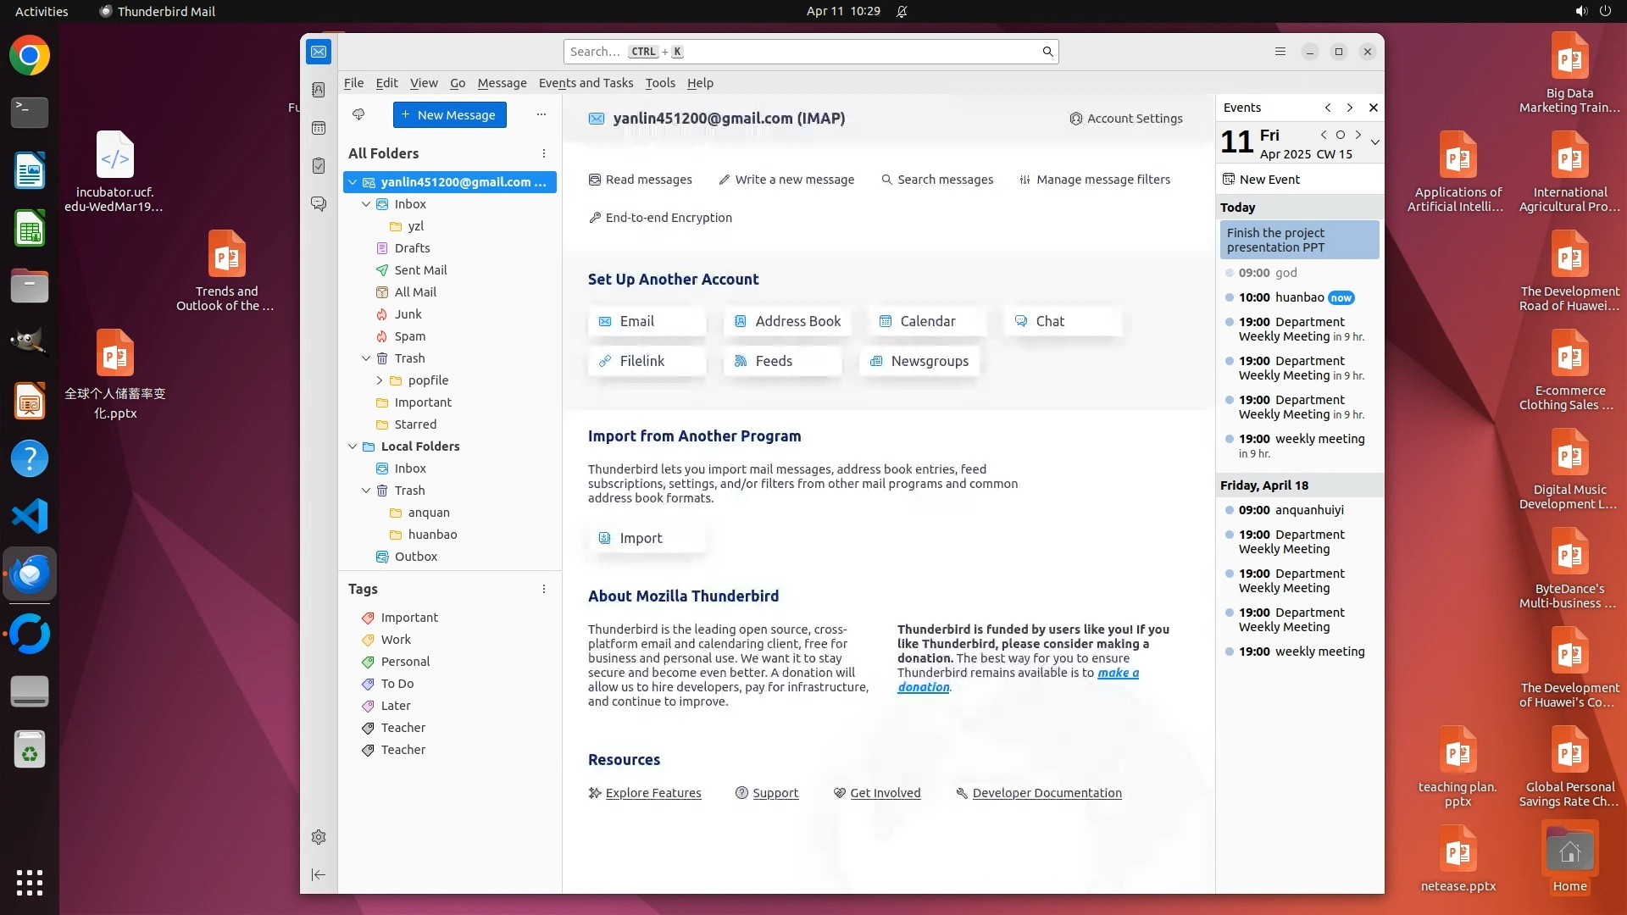1627x915 pixels.
Task: Open the Address Book spaces icon
Action: click(319, 90)
